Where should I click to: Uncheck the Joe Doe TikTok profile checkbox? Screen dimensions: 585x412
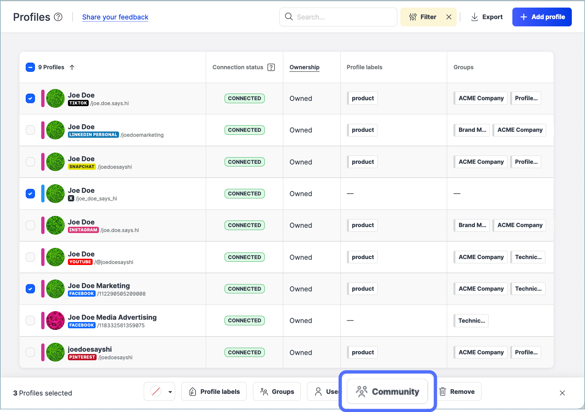[x=30, y=98]
